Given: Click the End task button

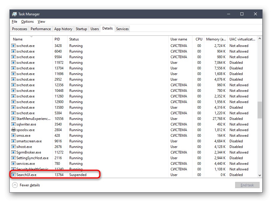Looking at the screenshot, I should 247,185.
